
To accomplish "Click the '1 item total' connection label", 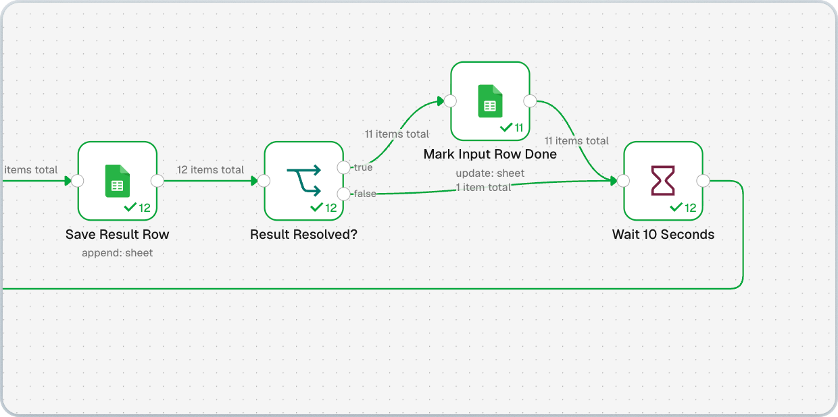I will 483,187.
